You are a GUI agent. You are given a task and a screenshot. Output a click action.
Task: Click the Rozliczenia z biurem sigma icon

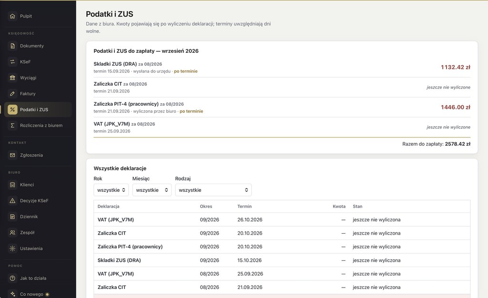12,126
